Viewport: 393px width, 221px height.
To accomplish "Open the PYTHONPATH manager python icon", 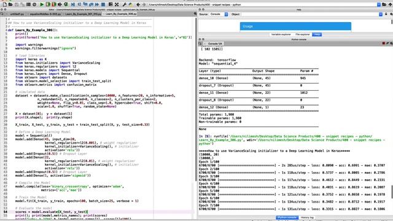I will [130, 4].
